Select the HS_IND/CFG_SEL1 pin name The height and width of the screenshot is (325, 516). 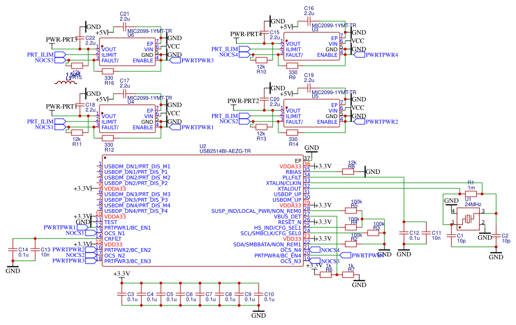(x=278, y=228)
